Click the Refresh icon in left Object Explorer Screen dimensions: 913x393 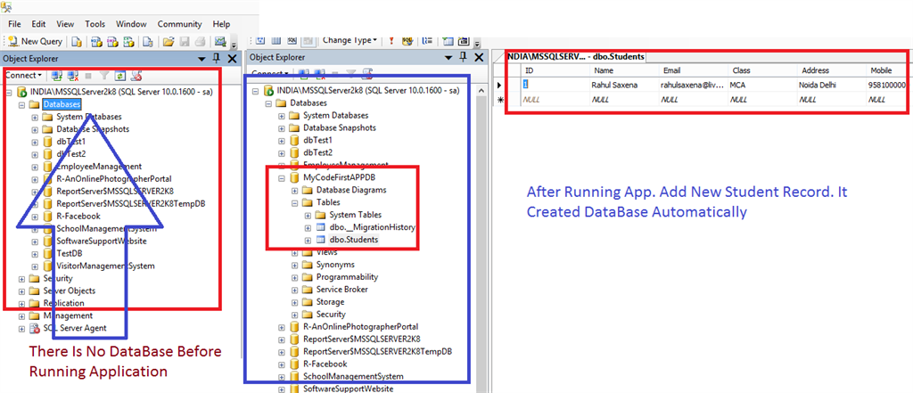click(120, 75)
